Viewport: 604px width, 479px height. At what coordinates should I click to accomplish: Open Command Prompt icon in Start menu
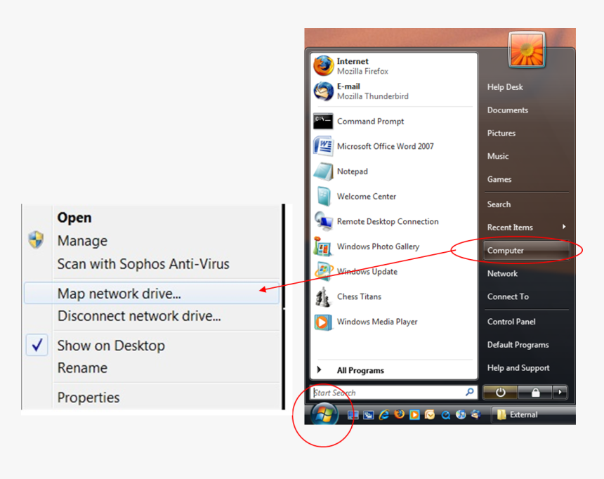323,121
